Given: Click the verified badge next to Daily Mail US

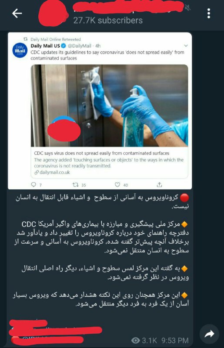Looking at the screenshot, I should pyautogui.click(x=64, y=46).
